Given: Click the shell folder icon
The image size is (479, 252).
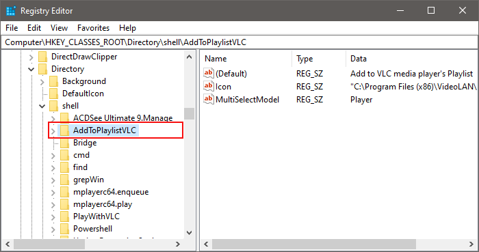Looking at the screenshot, I should (54, 106).
